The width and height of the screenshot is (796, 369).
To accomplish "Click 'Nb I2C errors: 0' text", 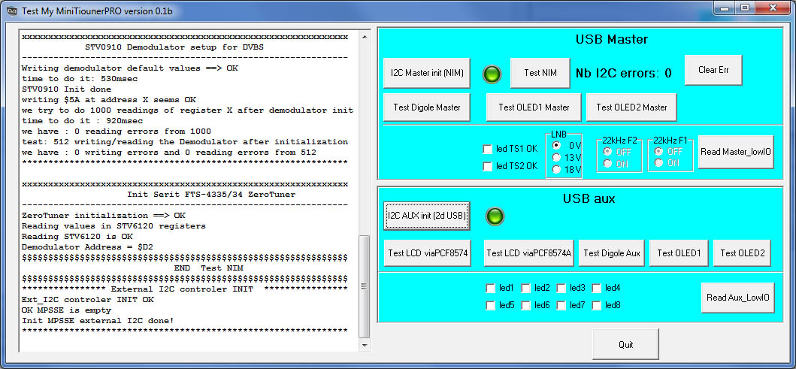I will click(623, 73).
